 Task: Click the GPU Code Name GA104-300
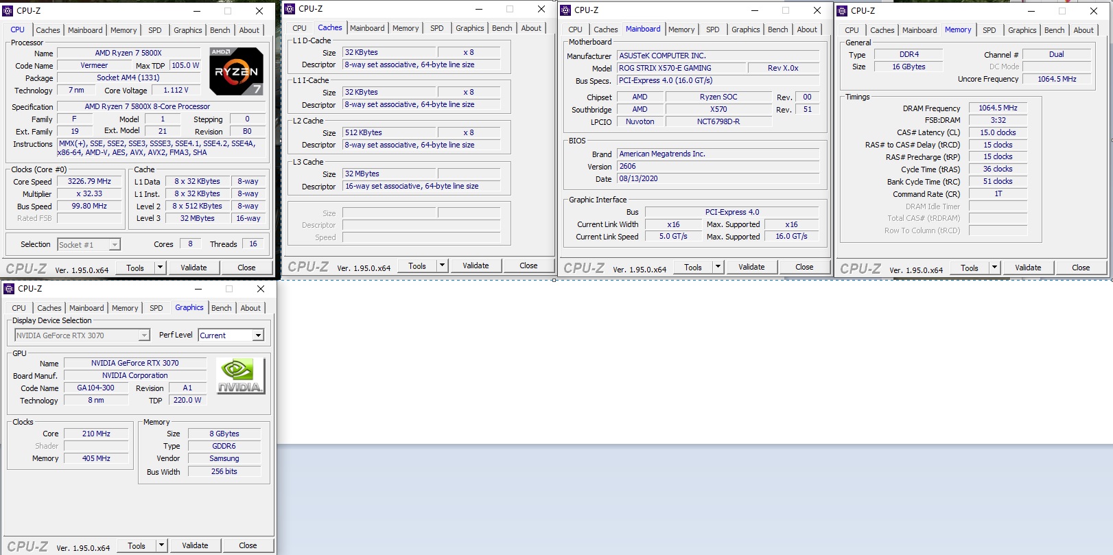coord(95,388)
